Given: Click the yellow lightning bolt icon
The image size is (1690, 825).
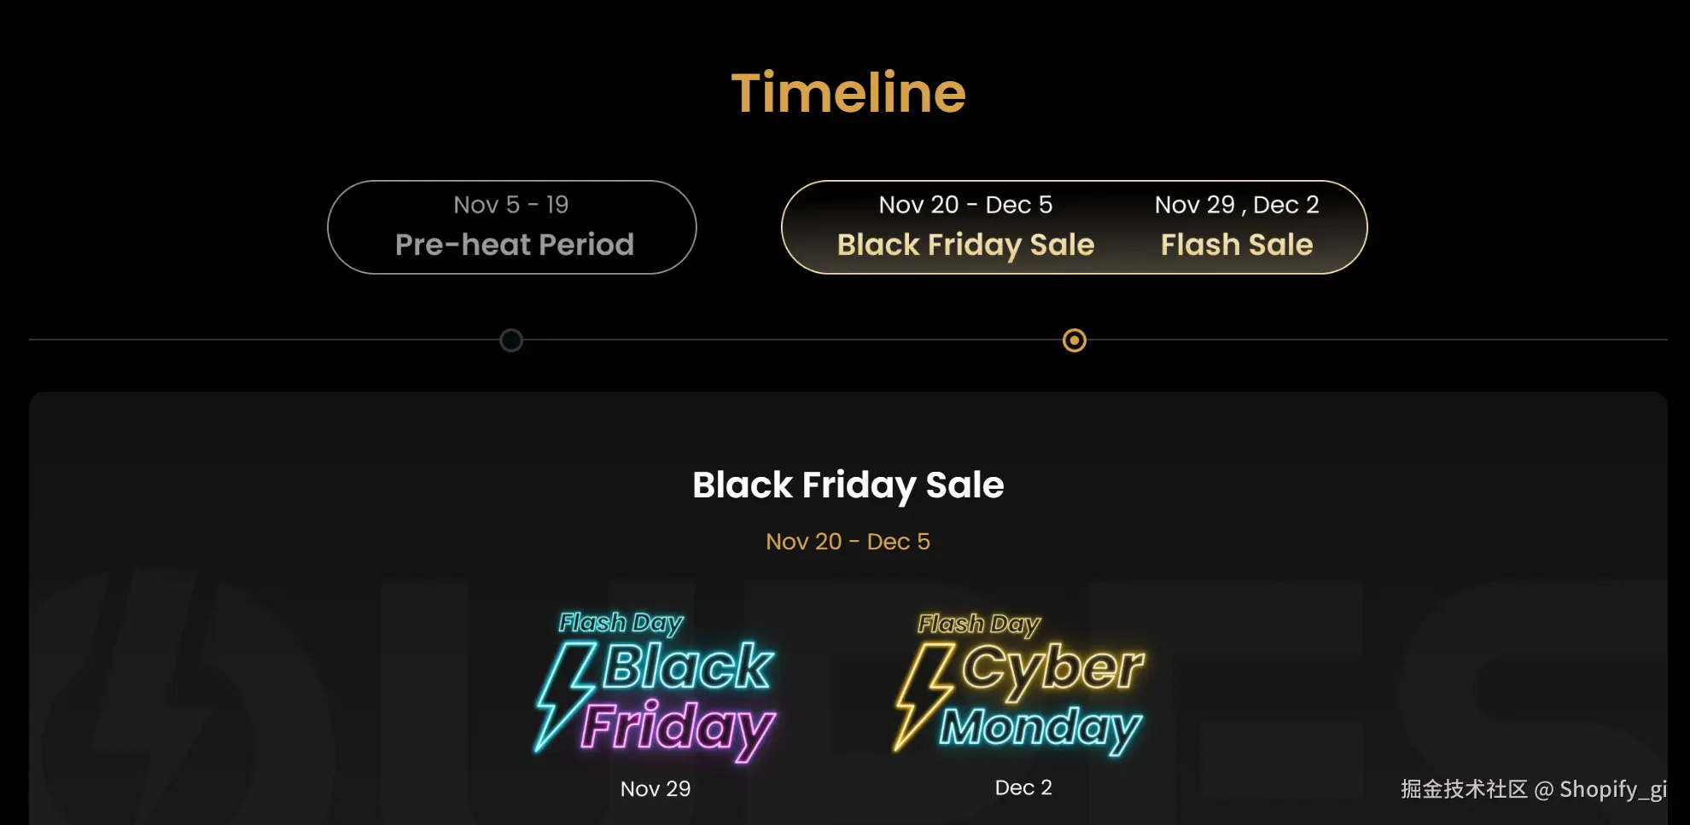Looking at the screenshot, I should [922, 695].
